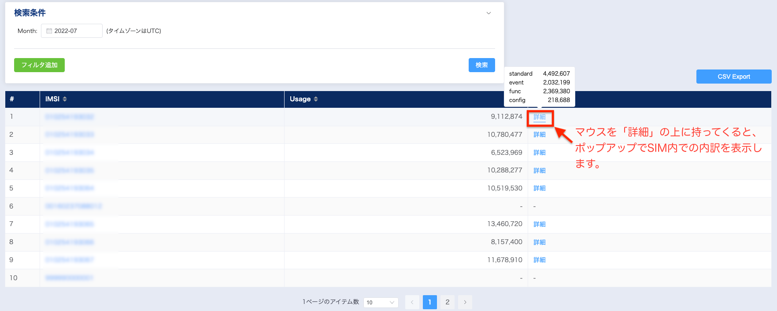777x311 pixels.
Task: Go to the previous page arrow
Action: (x=412, y=302)
